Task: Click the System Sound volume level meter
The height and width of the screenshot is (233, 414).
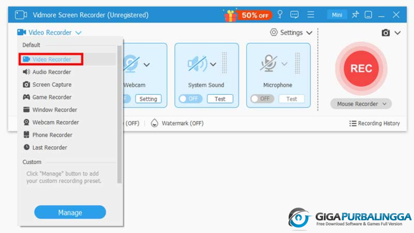Action: point(224,63)
